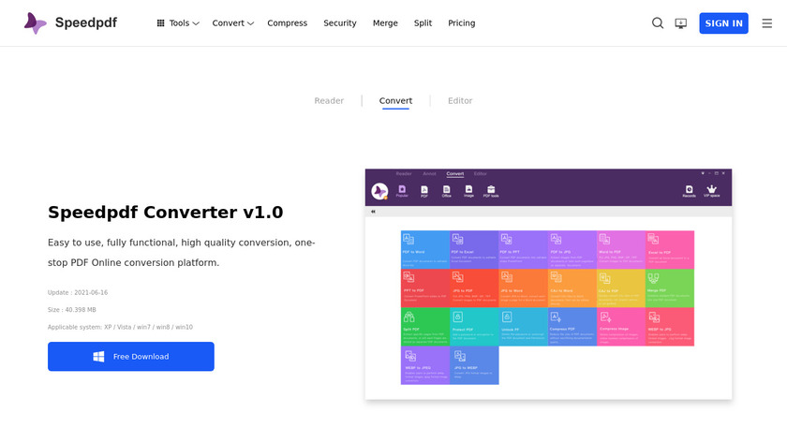Image resolution: width=787 pixels, height=442 pixels.
Task: Click the Speedpdf brand name link
Action: (x=86, y=22)
